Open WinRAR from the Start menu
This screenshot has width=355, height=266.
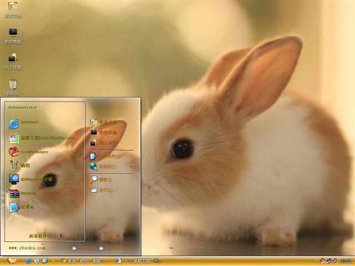[23, 193]
